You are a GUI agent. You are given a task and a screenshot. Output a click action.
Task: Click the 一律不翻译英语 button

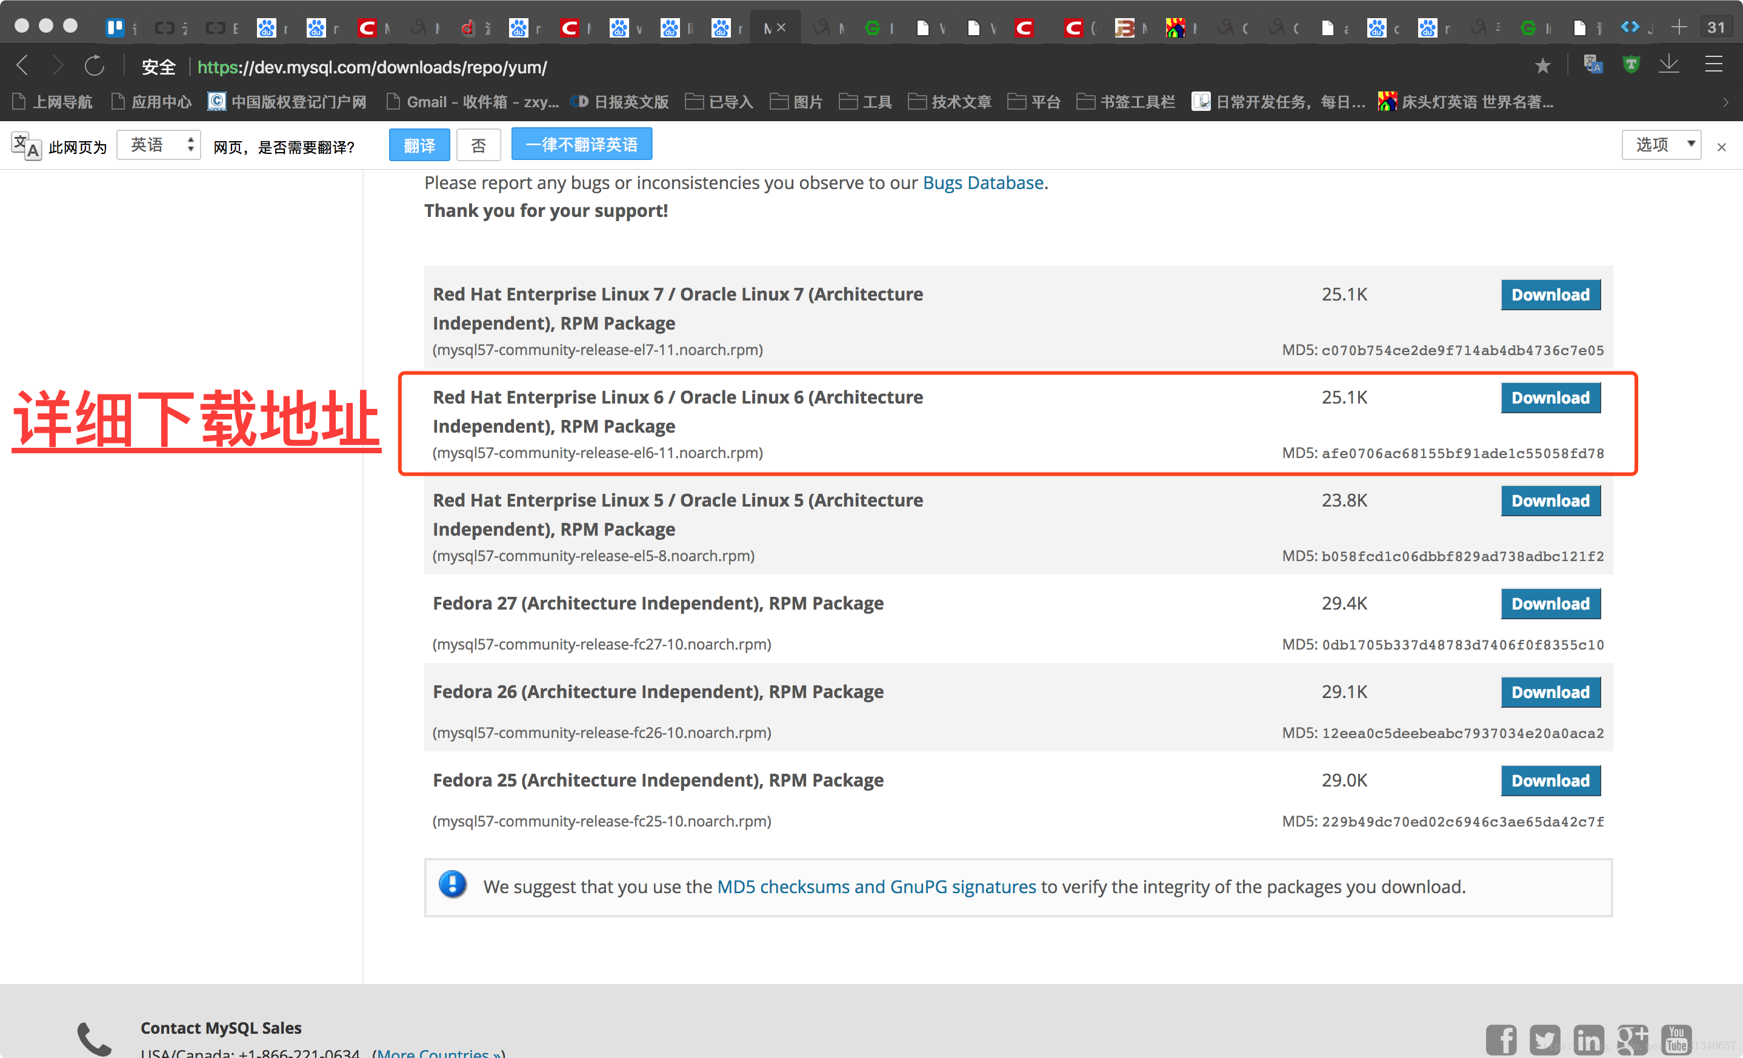[581, 144]
